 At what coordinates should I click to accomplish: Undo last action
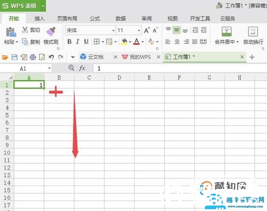coord(51,57)
